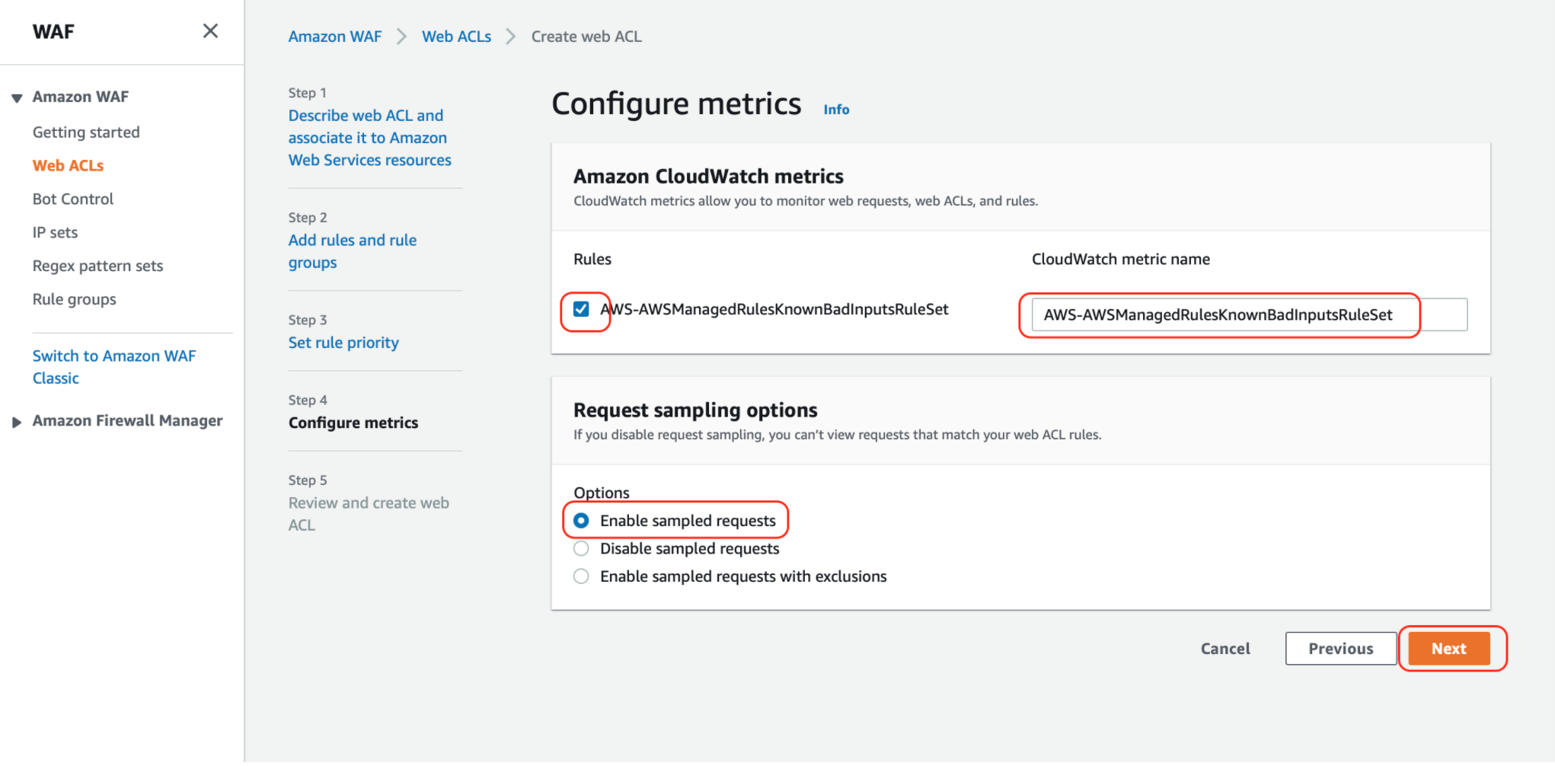Go to Step 3 Set rule priority
Image resolution: width=1555 pixels, height=766 pixels.
tap(343, 343)
